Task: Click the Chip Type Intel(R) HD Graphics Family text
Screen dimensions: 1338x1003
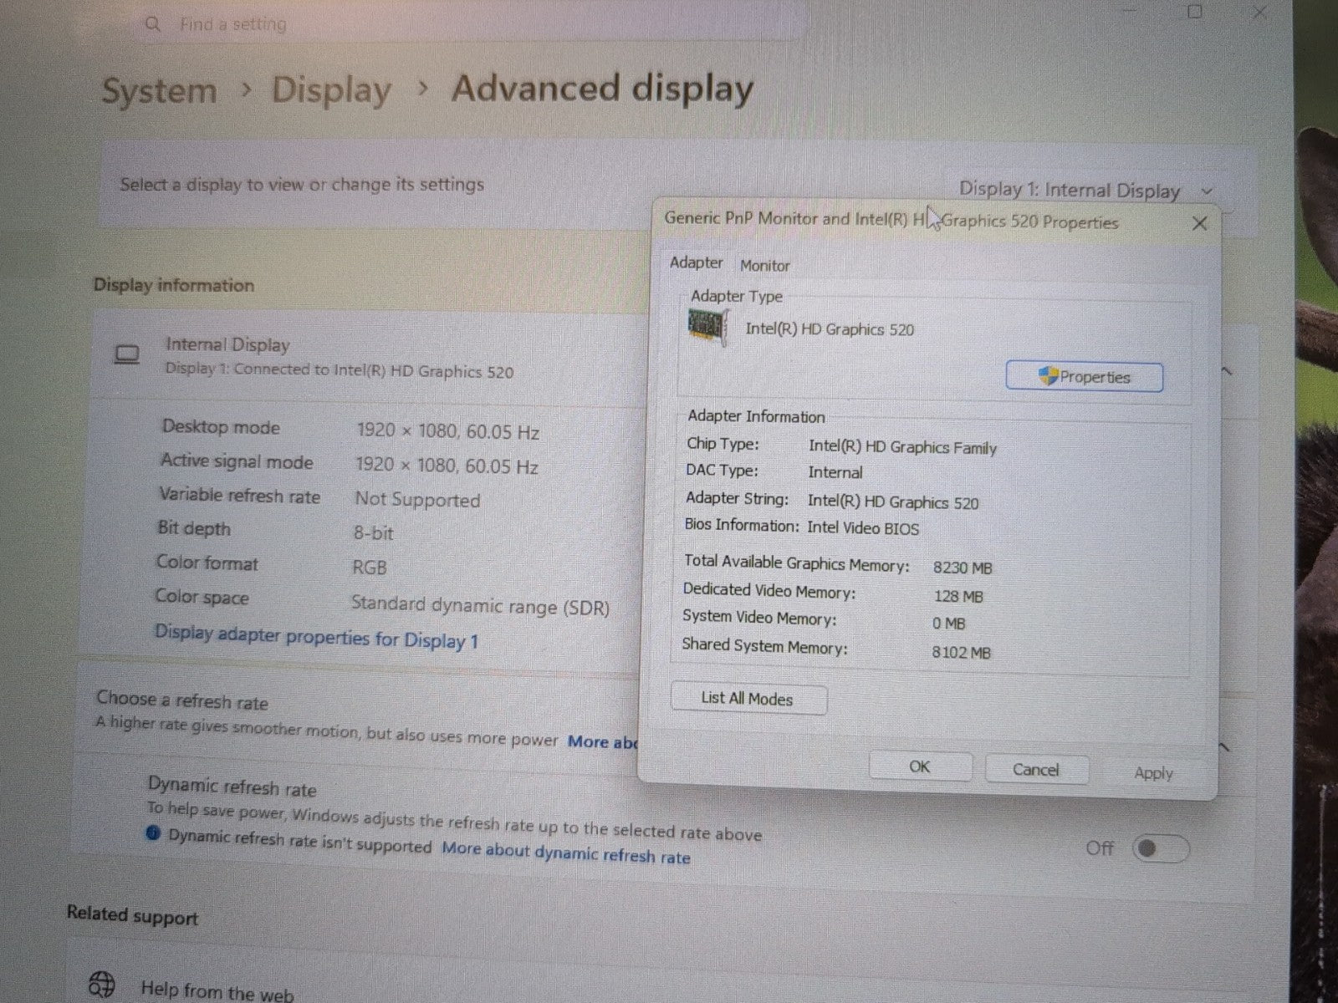Action: tap(902, 447)
